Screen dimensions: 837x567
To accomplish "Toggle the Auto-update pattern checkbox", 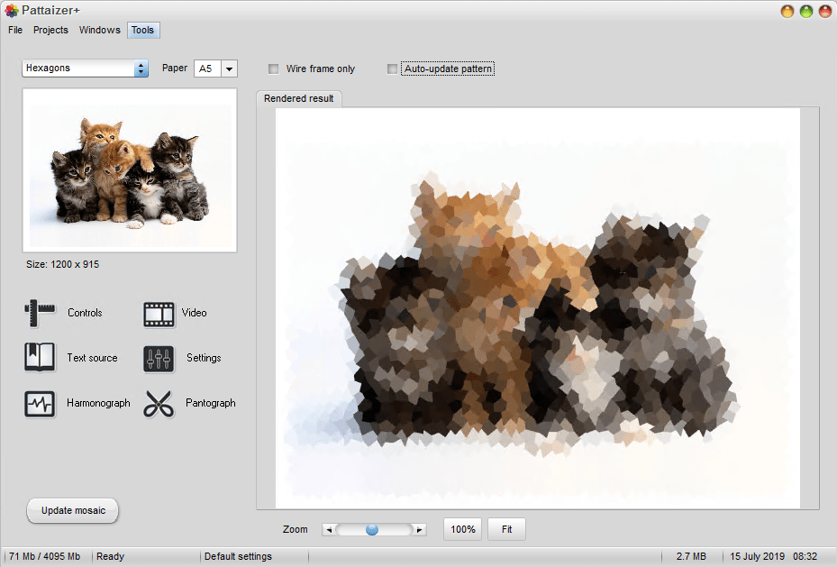I will click(392, 69).
